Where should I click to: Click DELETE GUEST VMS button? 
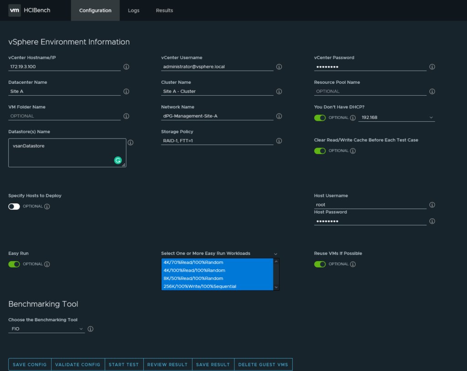pos(263,365)
